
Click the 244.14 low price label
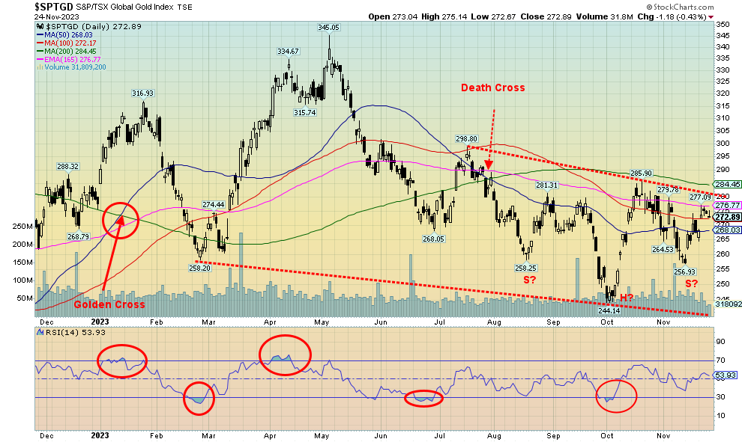609,310
